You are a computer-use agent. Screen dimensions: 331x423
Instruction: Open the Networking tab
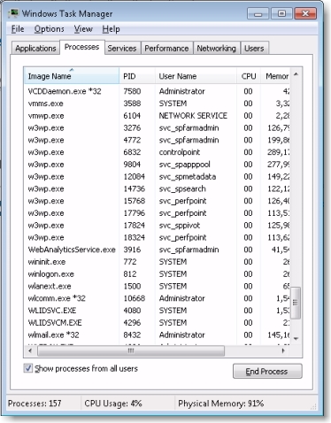pos(216,49)
